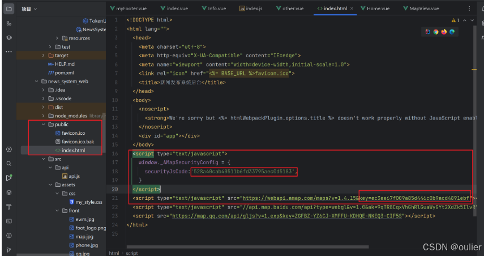This screenshot has height=256, width=484.
Task: Expand the node_modules folder
Action: coord(44,116)
